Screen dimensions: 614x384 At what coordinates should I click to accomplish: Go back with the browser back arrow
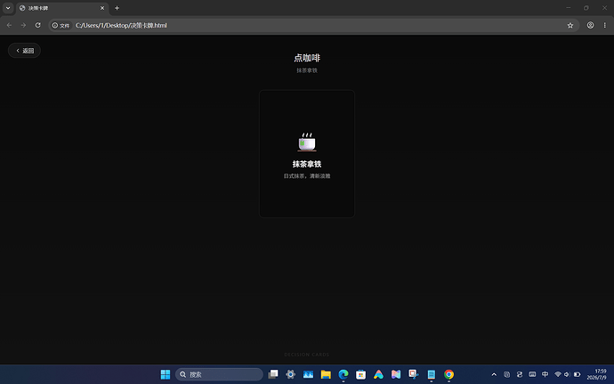tap(9, 25)
